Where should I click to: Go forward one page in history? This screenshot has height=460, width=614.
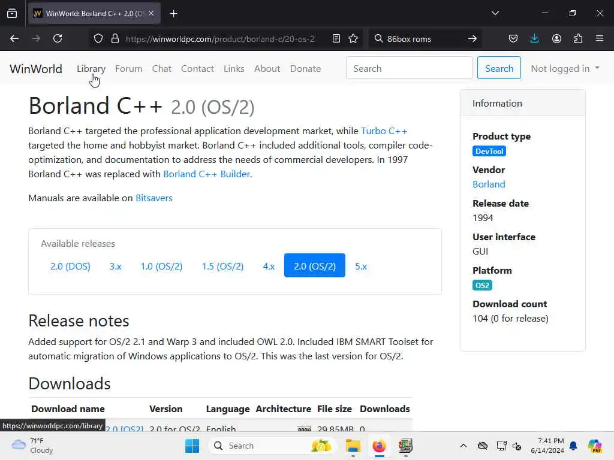[35, 39]
